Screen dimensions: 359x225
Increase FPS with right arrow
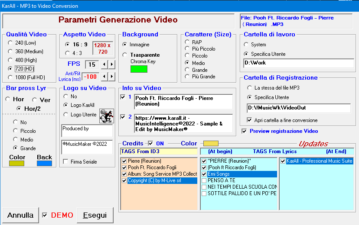[111, 64]
